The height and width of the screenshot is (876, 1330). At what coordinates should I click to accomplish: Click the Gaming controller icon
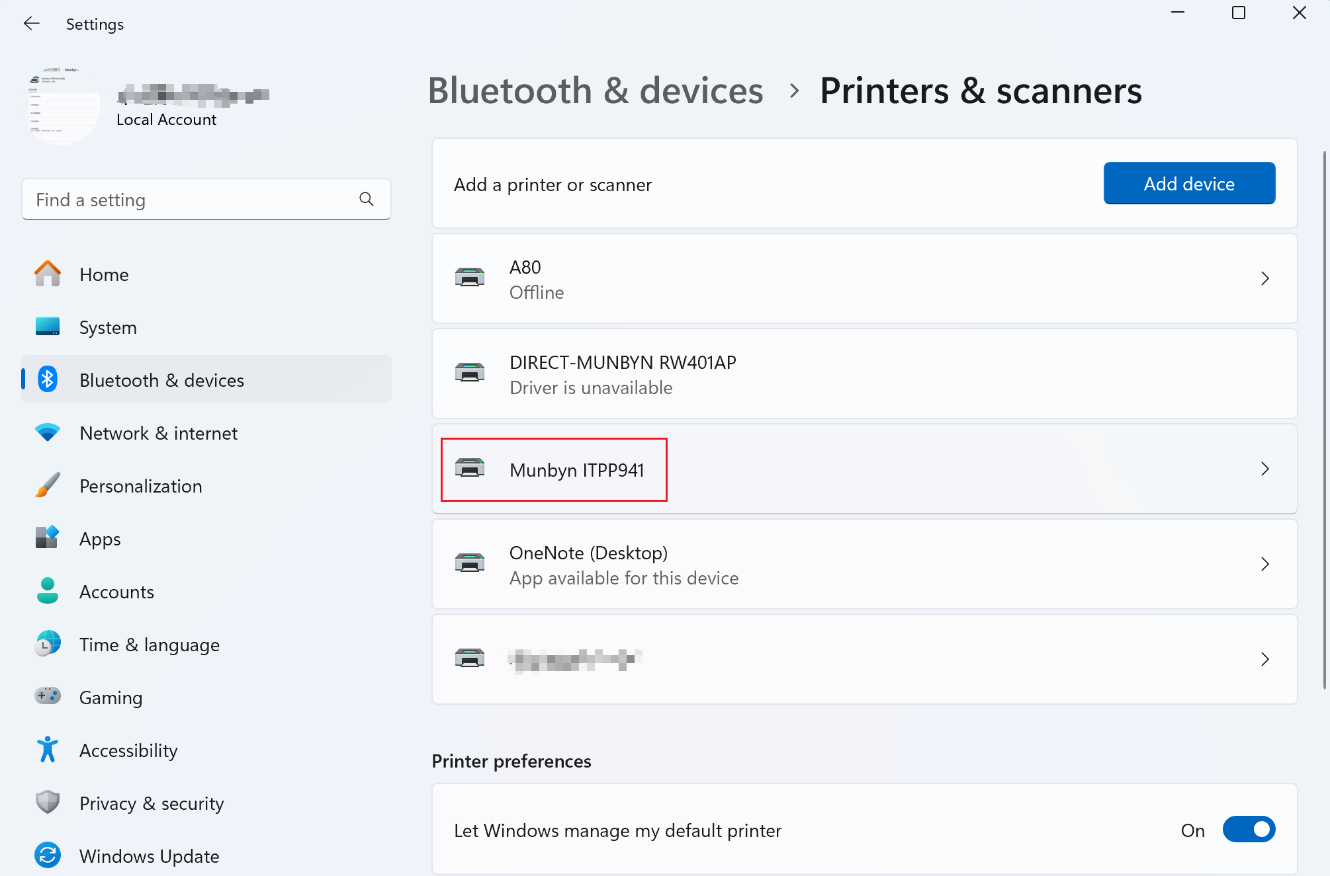(48, 696)
